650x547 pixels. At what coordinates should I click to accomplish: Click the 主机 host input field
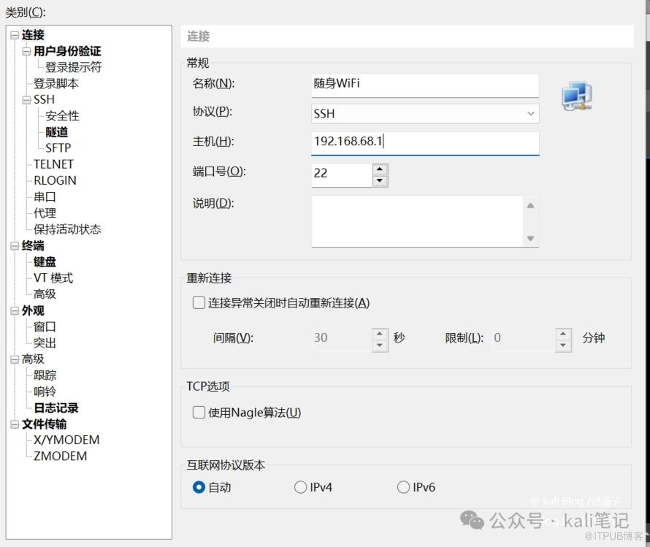click(x=424, y=142)
